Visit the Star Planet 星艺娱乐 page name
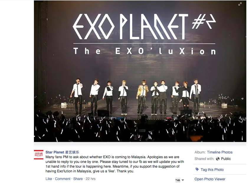The width and height of the screenshot is (249, 183). coord(62,152)
